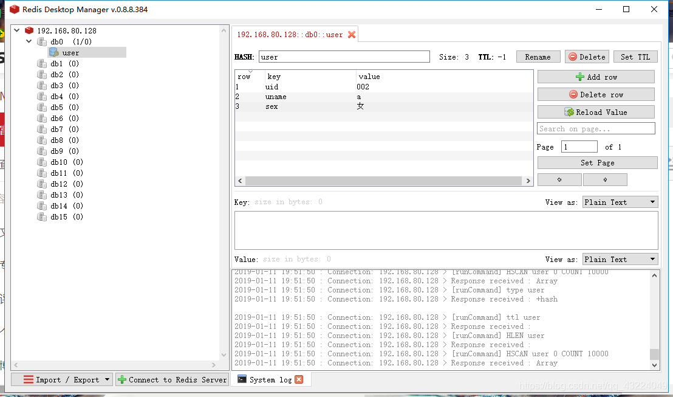The width and height of the screenshot is (673, 397).
Task: Focus the Search on page field
Action: coord(596,128)
